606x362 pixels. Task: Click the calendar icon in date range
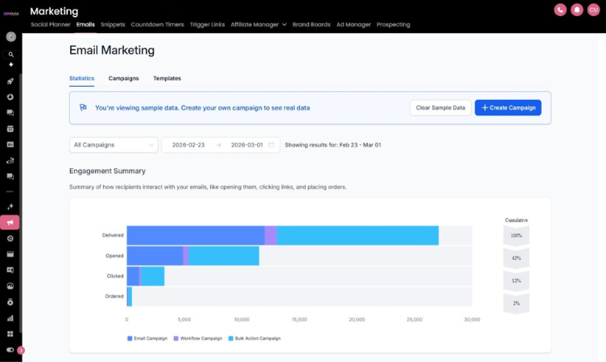pyautogui.click(x=271, y=145)
